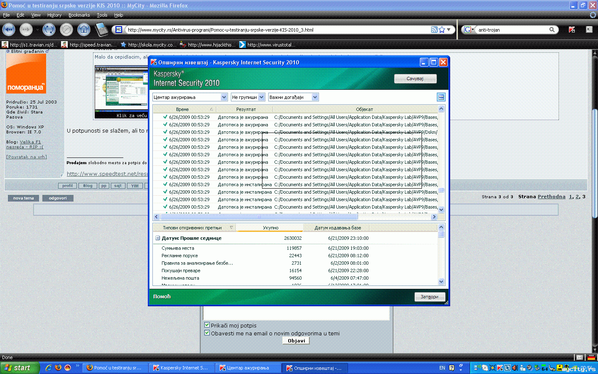Click the Firefox URL address field

tap(277, 30)
